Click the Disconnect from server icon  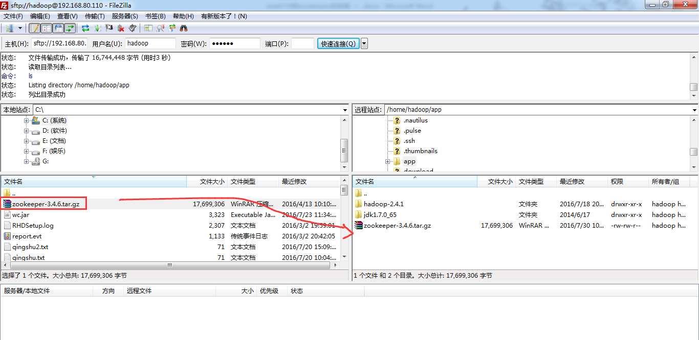click(121, 28)
